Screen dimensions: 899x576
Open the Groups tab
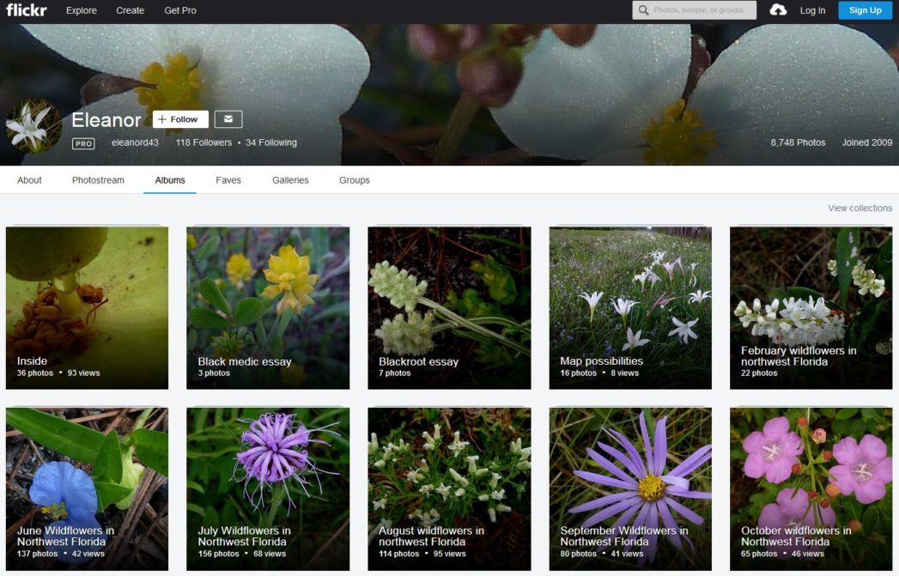point(355,180)
